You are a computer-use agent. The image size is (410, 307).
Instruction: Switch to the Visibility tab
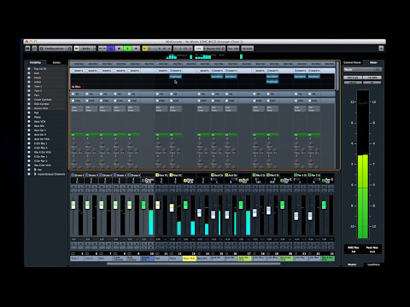(x=35, y=62)
